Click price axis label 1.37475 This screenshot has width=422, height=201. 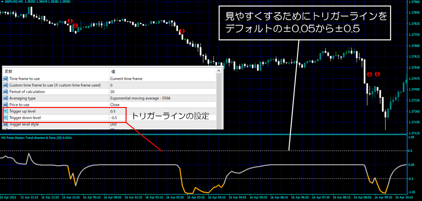[415, 78]
